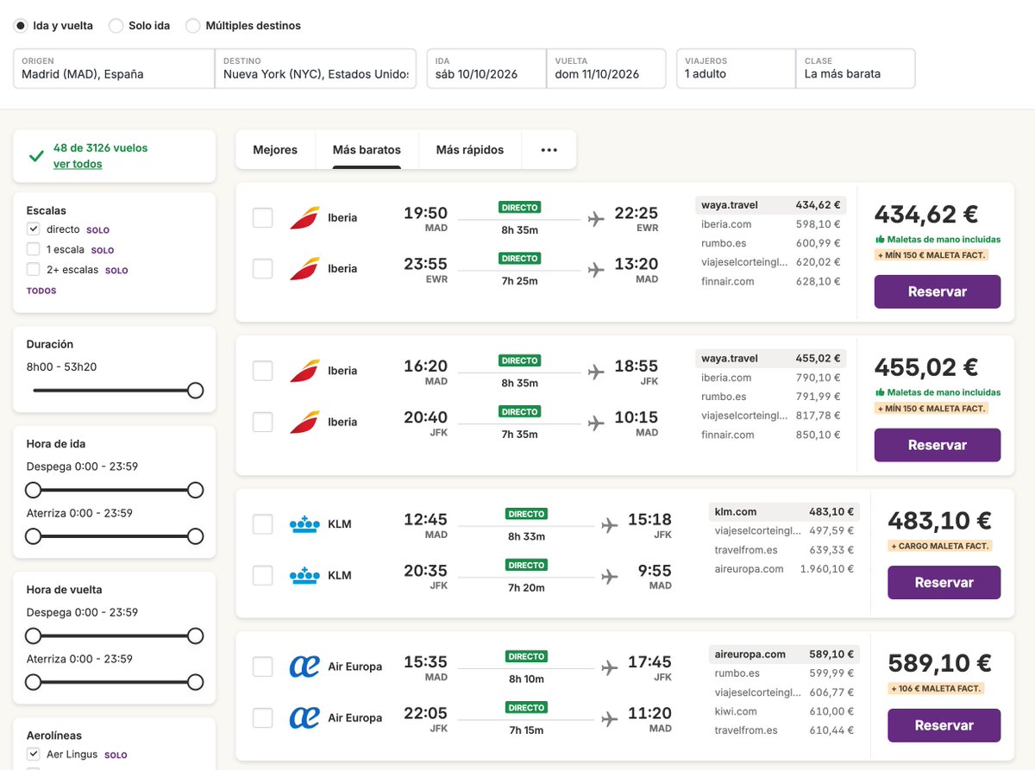Open the Vuelta date picker

click(606, 68)
